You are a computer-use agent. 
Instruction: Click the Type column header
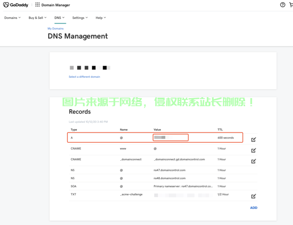(x=74, y=130)
